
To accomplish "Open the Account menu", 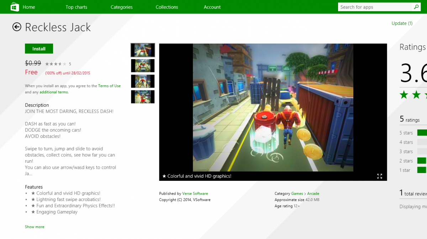I will click(x=212, y=7).
